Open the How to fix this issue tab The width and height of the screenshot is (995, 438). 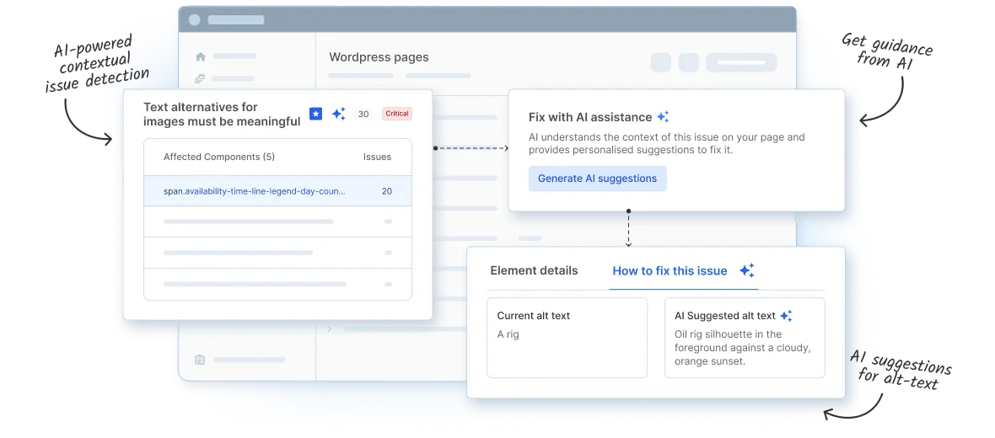pyautogui.click(x=670, y=270)
